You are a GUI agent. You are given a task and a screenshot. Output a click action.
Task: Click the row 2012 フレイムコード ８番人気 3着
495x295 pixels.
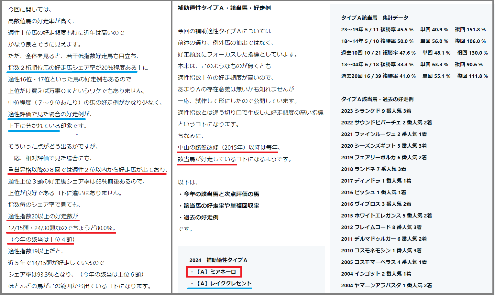click(x=381, y=227)
